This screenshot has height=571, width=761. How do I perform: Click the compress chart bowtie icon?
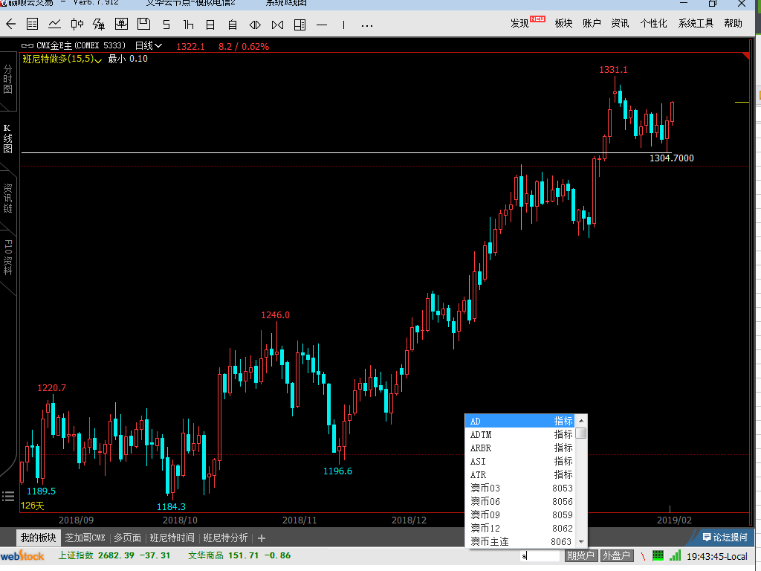[278, 25]
